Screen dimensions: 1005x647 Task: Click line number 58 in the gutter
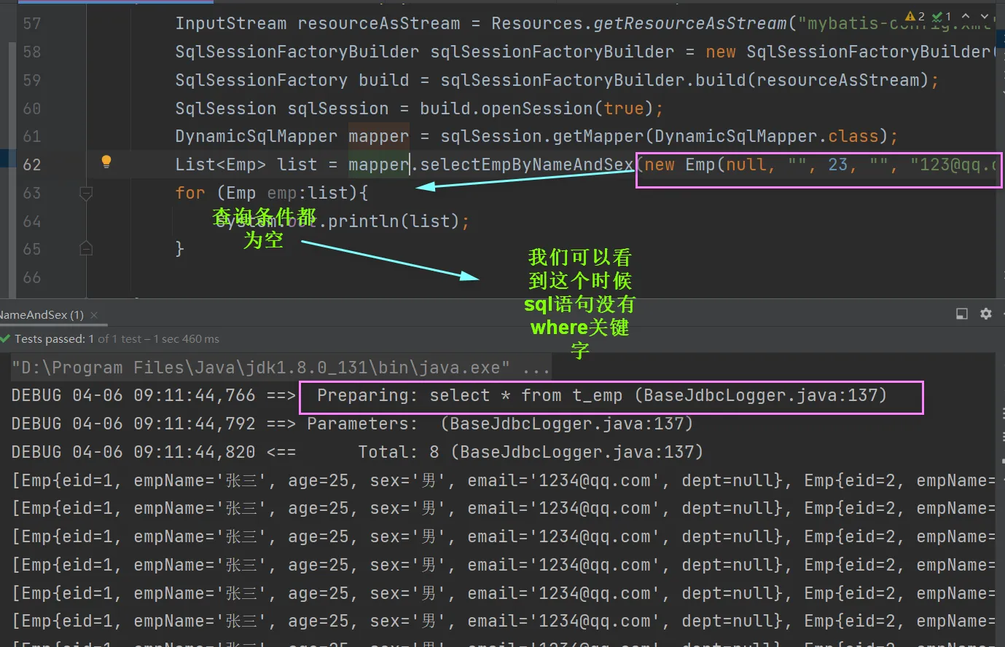click(32, 52)
